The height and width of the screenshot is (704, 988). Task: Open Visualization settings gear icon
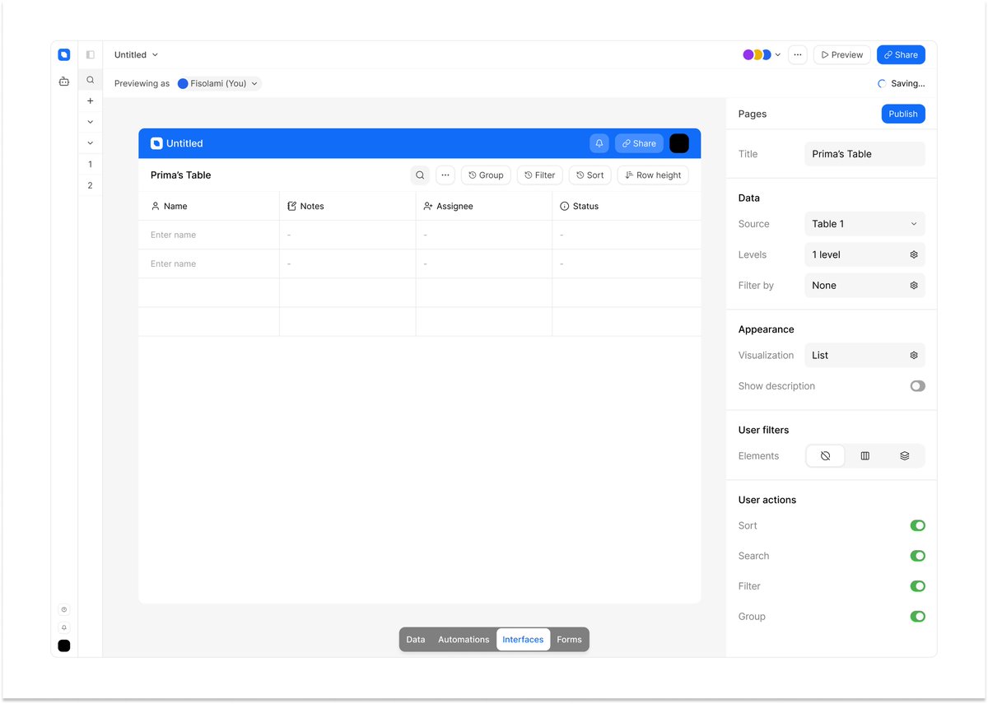point(914,356)
